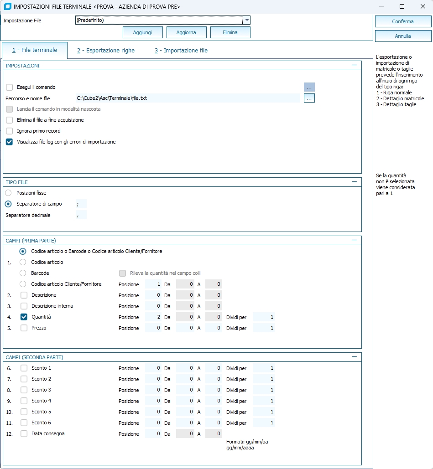
Task: Click the Elimina button
Action: click(230, 32)
